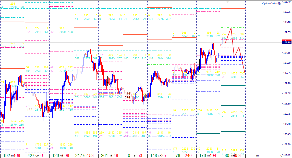Click the chart shift triangle marker at the top
Image resolution: width=292 pixels, height=158 pixels.
coord(227,2)
